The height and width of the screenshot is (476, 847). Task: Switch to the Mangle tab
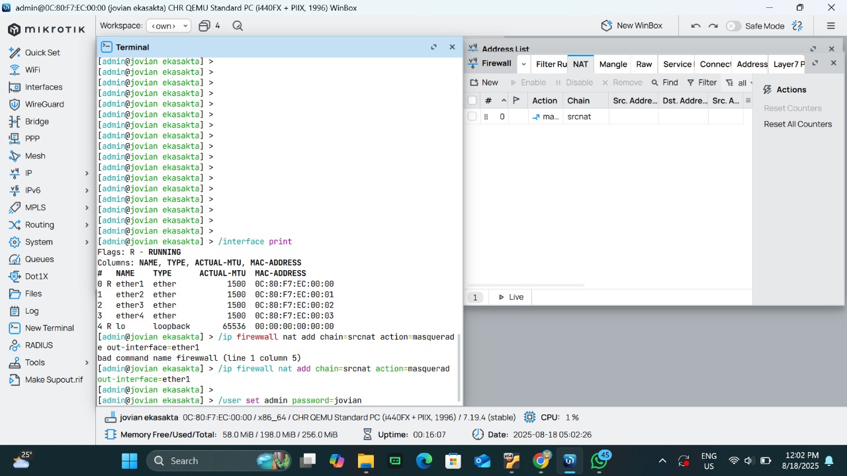[x=613, y=64]
